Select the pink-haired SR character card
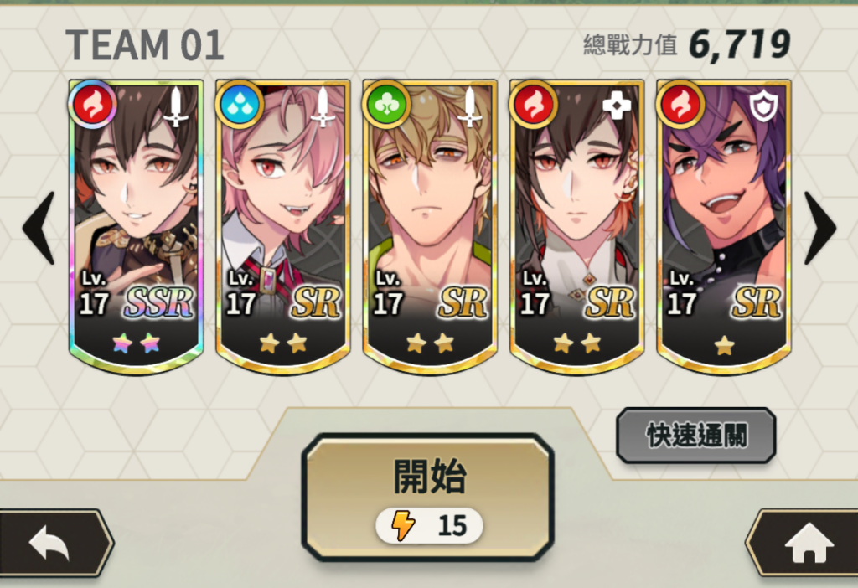This screenshot has width=858, height=588. tap(283, 227)
